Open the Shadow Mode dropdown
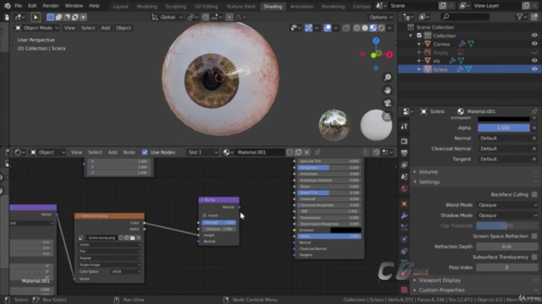Viewport: 542px width, 304px height. [x=507, y=215]
